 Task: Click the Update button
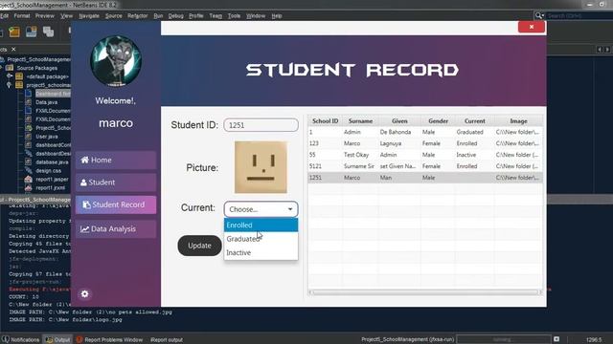200,246
